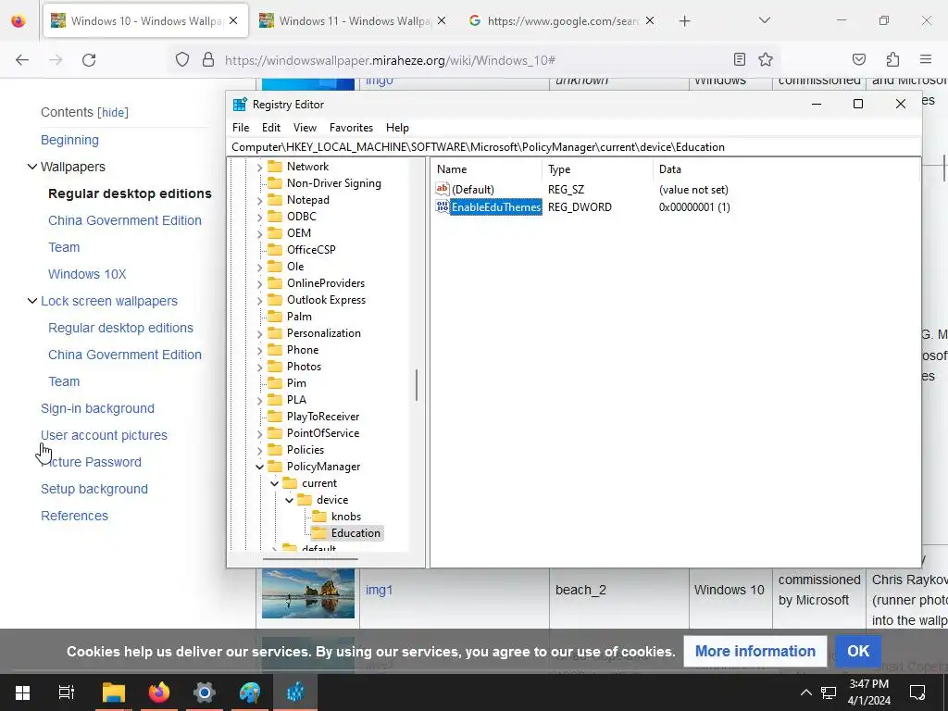Open Firefox extensions puzzle icon
Image resolution: width=948 pixels, height=711 pixels.
click(x=892, y=59)
